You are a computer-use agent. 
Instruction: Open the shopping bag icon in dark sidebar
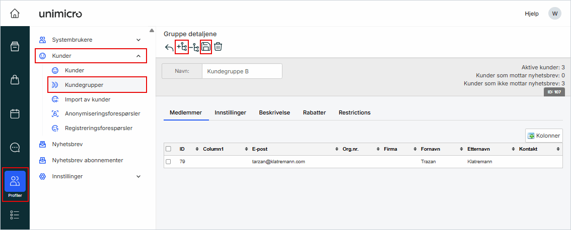tap(15, 80)
